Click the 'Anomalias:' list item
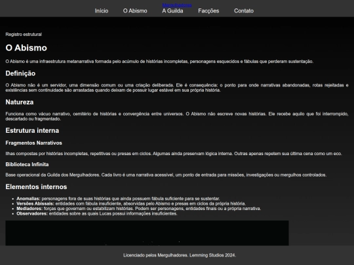The width and height of the screenshot is (354, 265). (x=118, y=198)
